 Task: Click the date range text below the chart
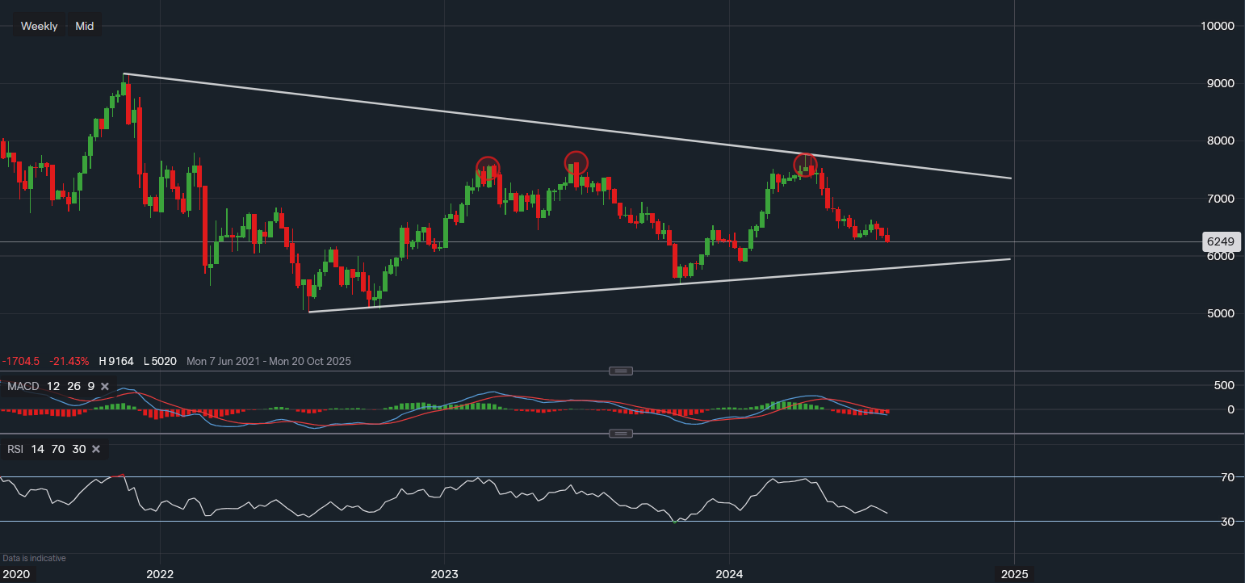pyautogui.click(x=269, y=362)
